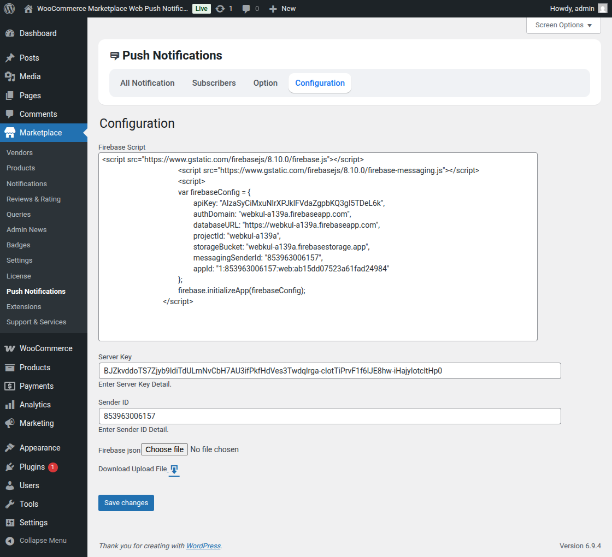Viewport: 612px width, 557px height.
Task: Click the updates refresh icon
Action: coord(220,9)
